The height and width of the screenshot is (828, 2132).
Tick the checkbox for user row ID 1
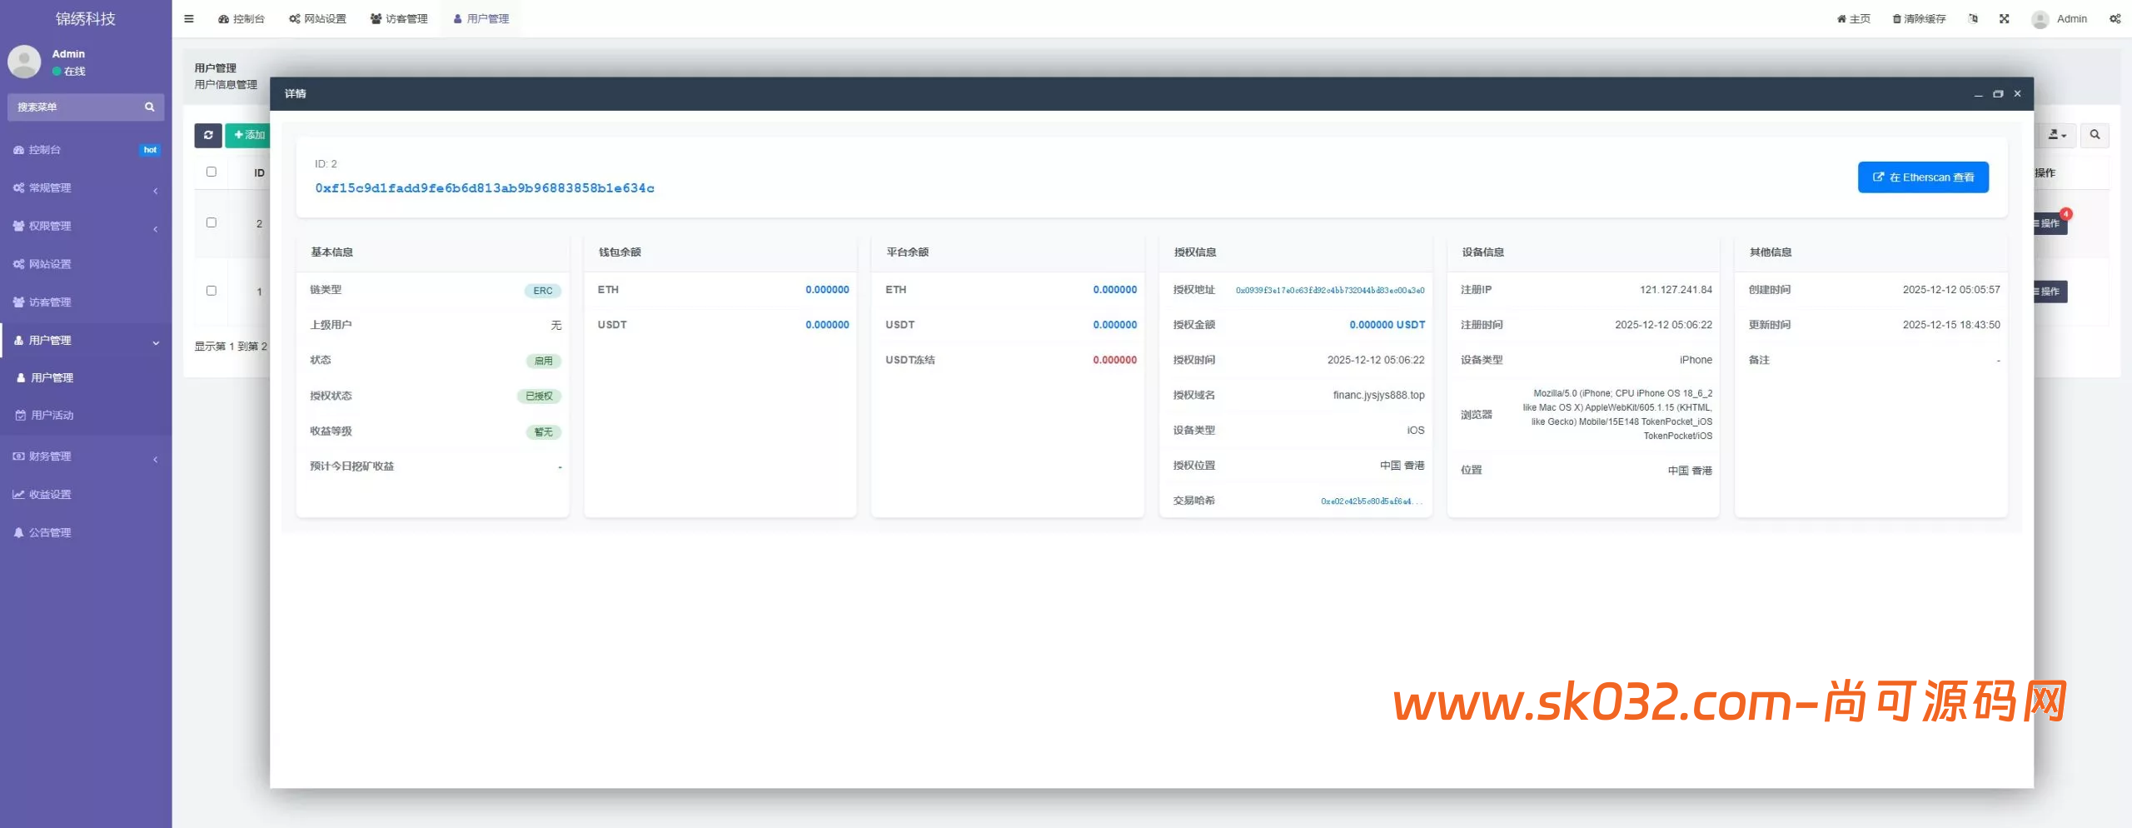point(211,291)
